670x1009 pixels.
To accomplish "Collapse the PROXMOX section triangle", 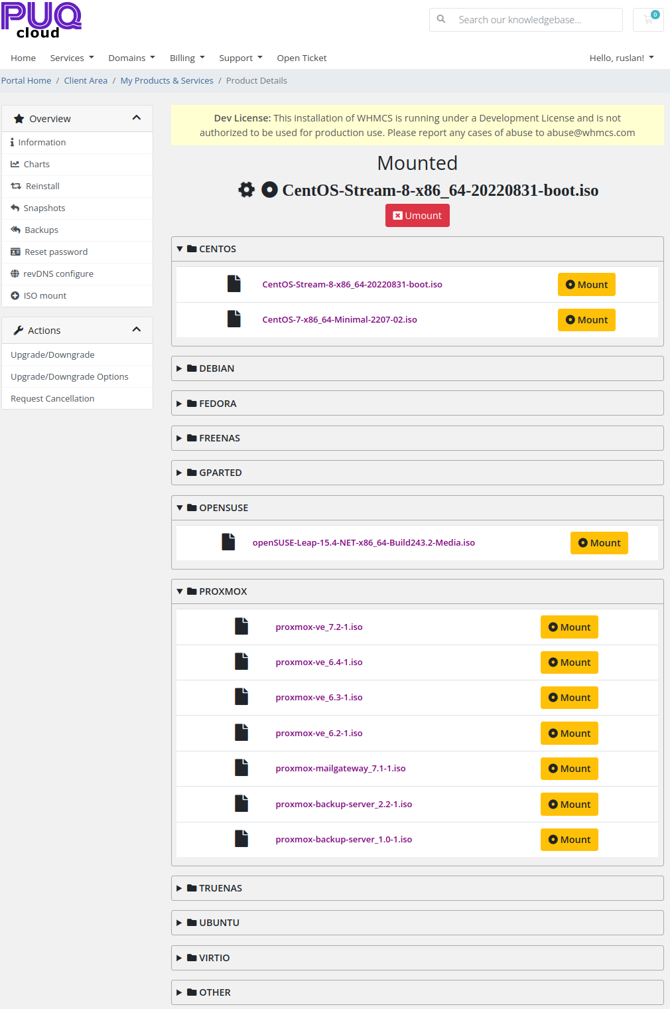I will (x=180, y=591).
